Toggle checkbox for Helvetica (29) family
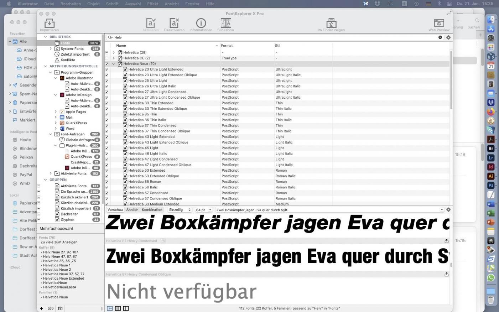499x312 pixels. click(x=106, y=52)
